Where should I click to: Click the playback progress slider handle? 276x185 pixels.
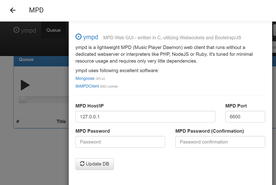[x=22, y=100]
